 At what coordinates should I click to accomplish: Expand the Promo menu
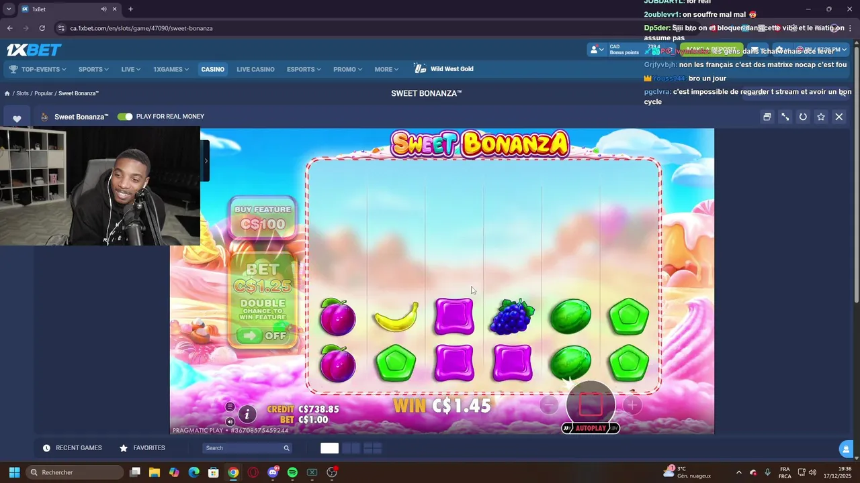[x=347, y=69]
